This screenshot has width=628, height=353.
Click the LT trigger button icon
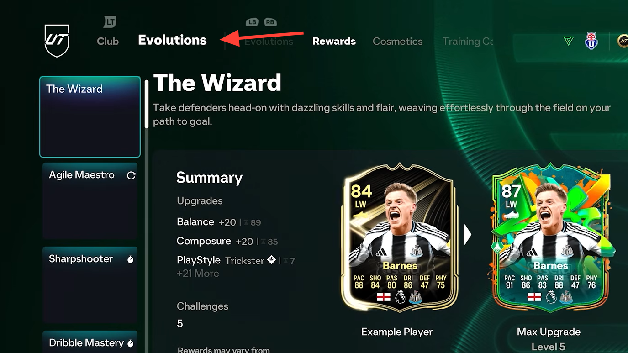[x=110, y=21]
